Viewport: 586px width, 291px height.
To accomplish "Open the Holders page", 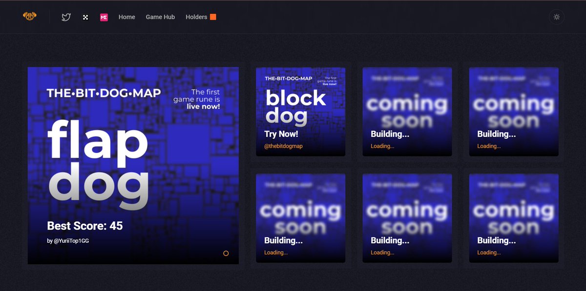I will click(x=197, y=17).
